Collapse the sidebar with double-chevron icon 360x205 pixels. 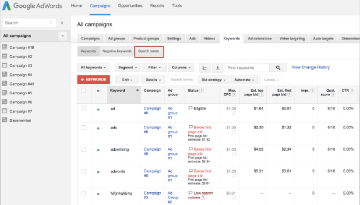[62, 23]
